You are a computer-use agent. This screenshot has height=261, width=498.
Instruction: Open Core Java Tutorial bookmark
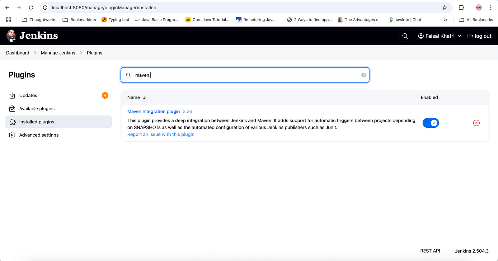[207, 20]
